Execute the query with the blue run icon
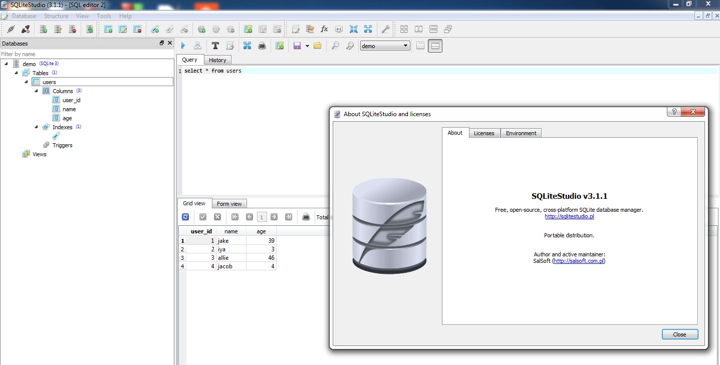This screenshot has height=365, width=720. [x=182, y=46]
